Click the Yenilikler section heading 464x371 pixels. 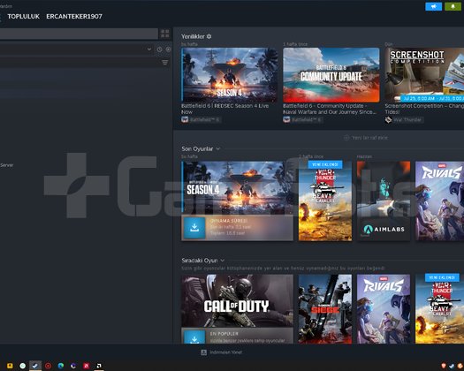pos(193,36)
